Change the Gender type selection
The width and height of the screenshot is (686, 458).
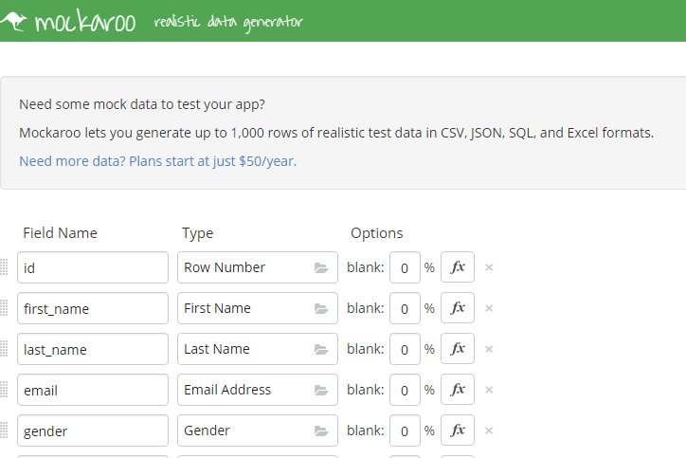pos(257,431)
